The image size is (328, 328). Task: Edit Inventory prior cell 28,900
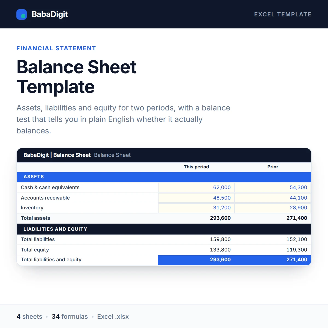click(x=273, y=208)
